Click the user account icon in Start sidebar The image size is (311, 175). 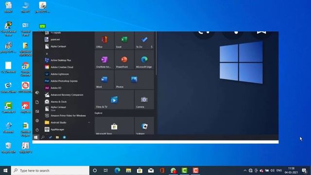37,93
